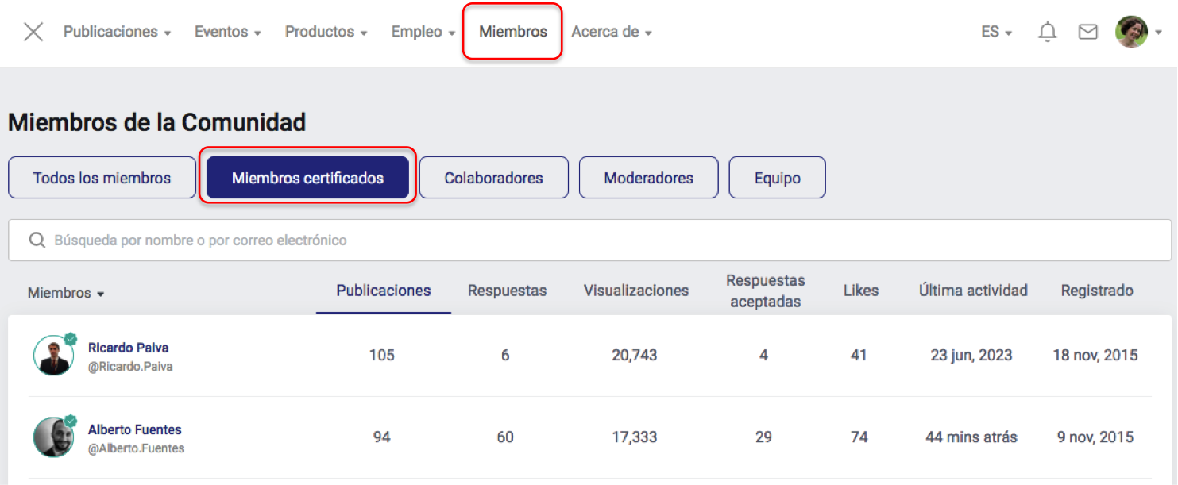This screenshot has width=1178, height=485.
Task: Sort by the Visualizaciones column
Action: point(635,291)
